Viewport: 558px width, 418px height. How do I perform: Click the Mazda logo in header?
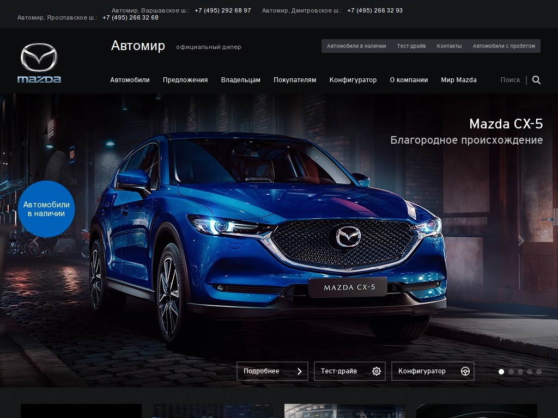point(39,63)
